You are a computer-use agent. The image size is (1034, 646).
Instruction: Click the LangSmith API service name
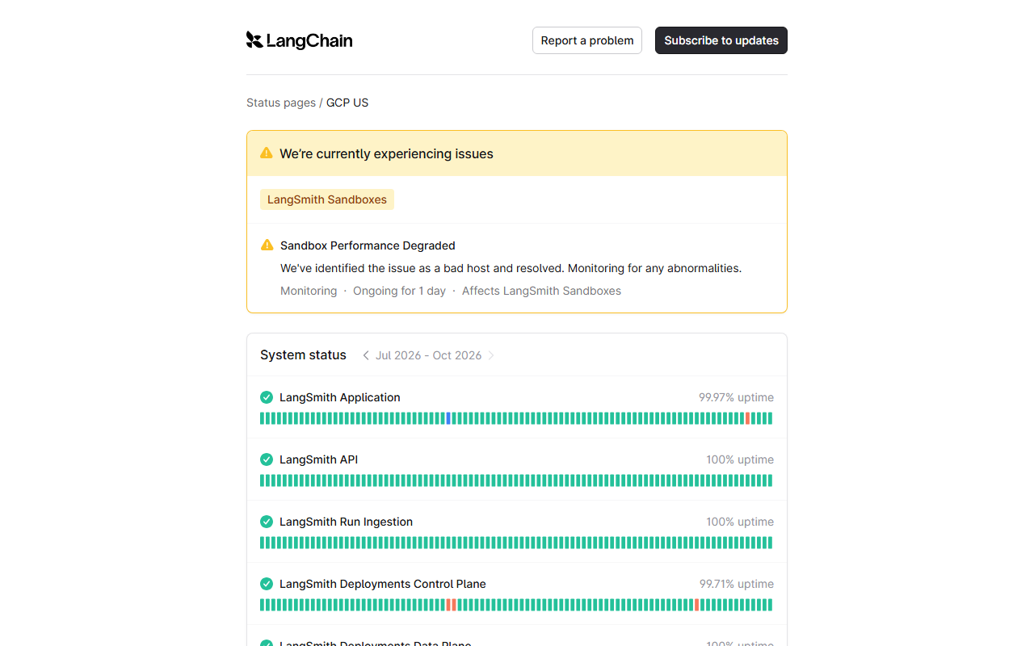coord(318,459)
